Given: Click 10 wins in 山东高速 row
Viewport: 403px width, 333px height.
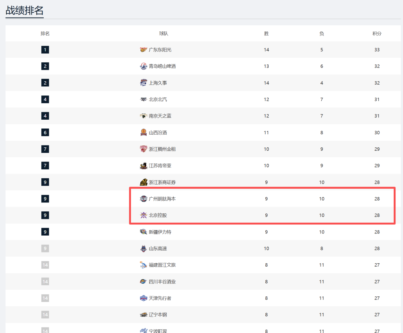Looking at the screenshot, I should (x=266, y=248).
